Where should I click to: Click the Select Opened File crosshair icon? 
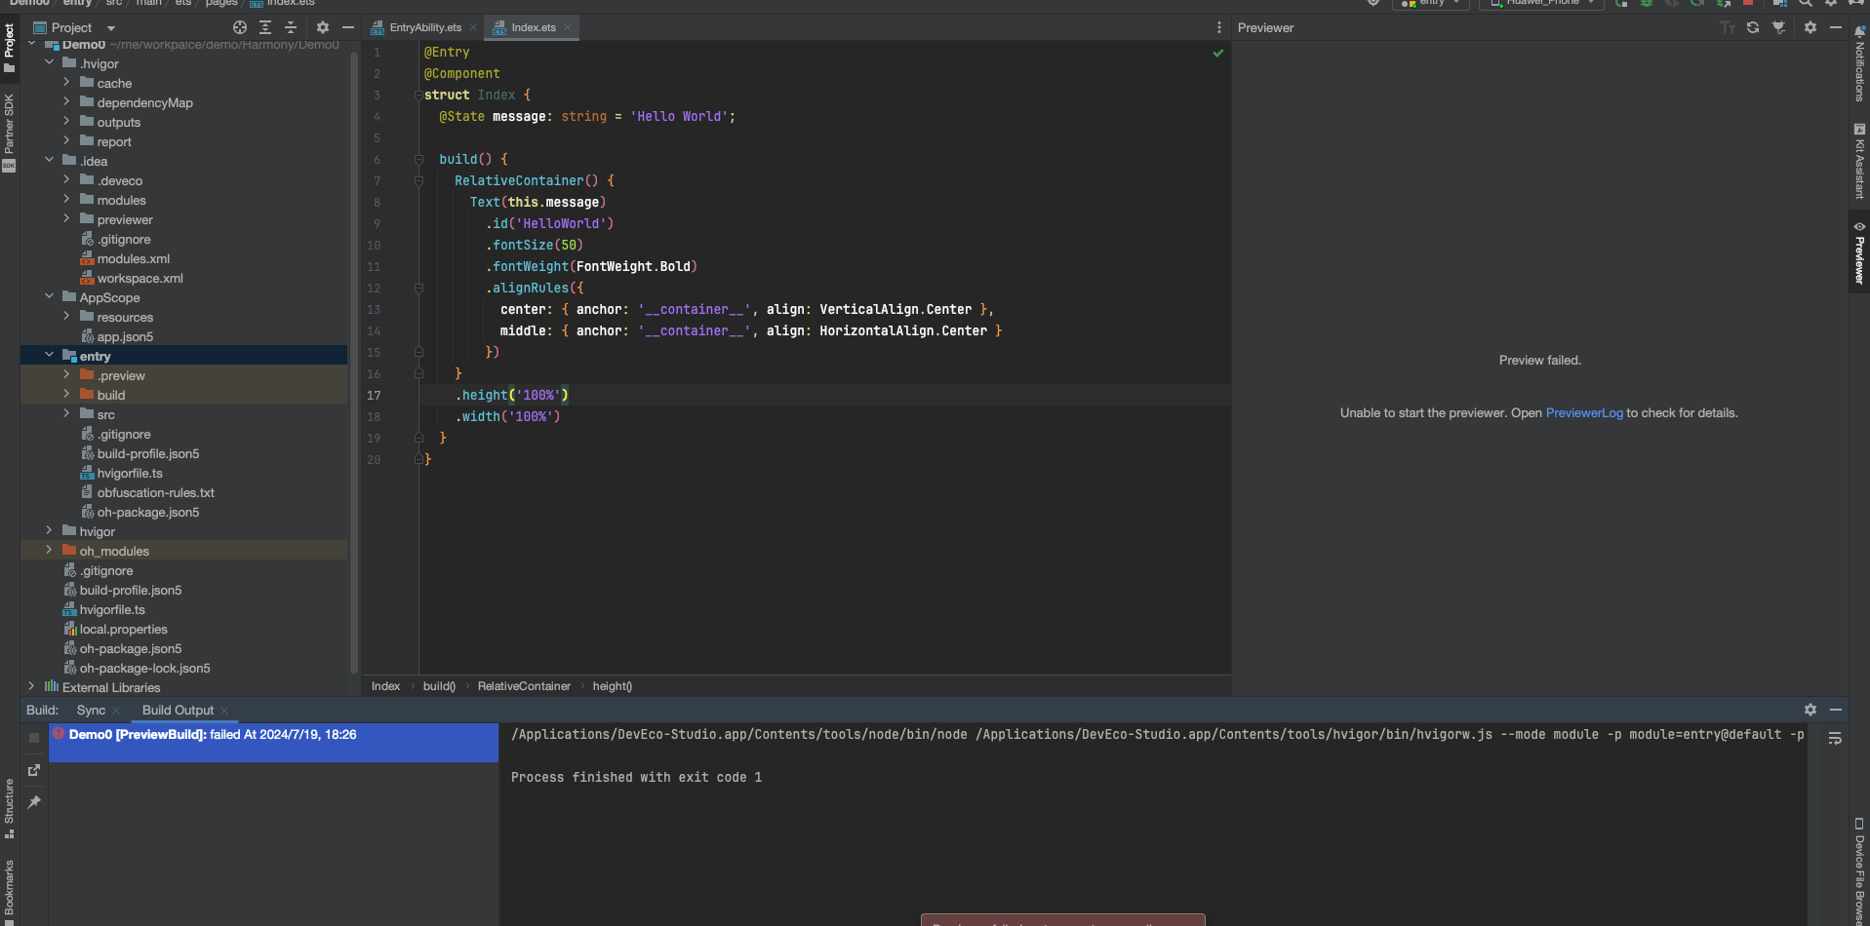point(240,27)
